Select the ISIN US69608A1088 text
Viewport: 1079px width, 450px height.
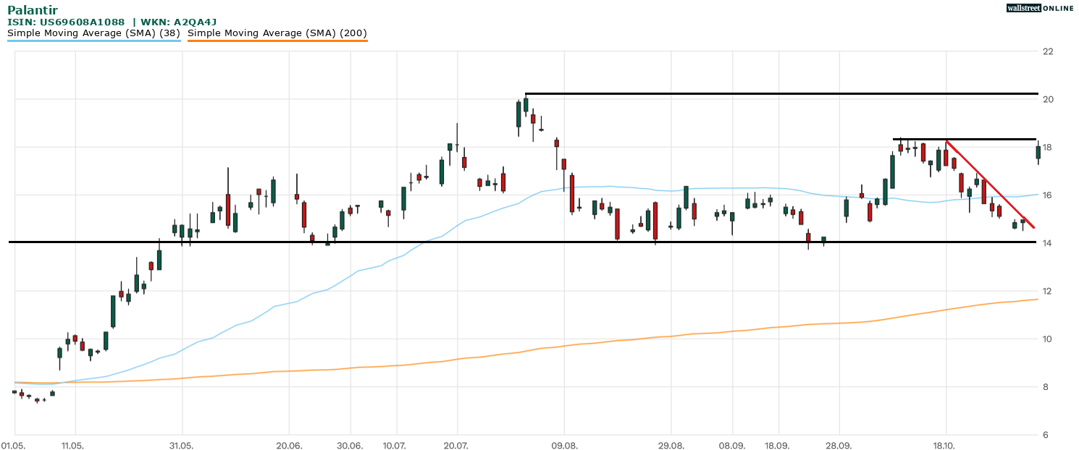pos(66,22)
